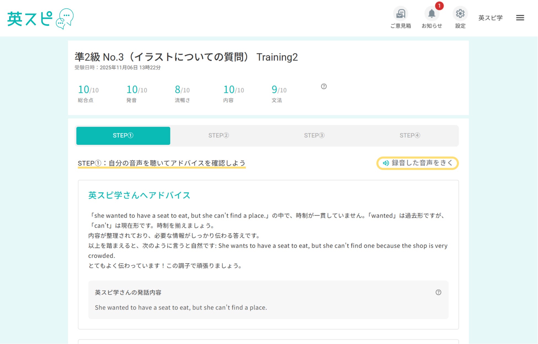Switch to the STEP④ tab

click(x=410, y=136)
